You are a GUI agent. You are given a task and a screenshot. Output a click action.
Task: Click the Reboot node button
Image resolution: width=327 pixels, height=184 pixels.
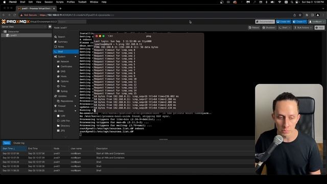click(x=254, y=28)
